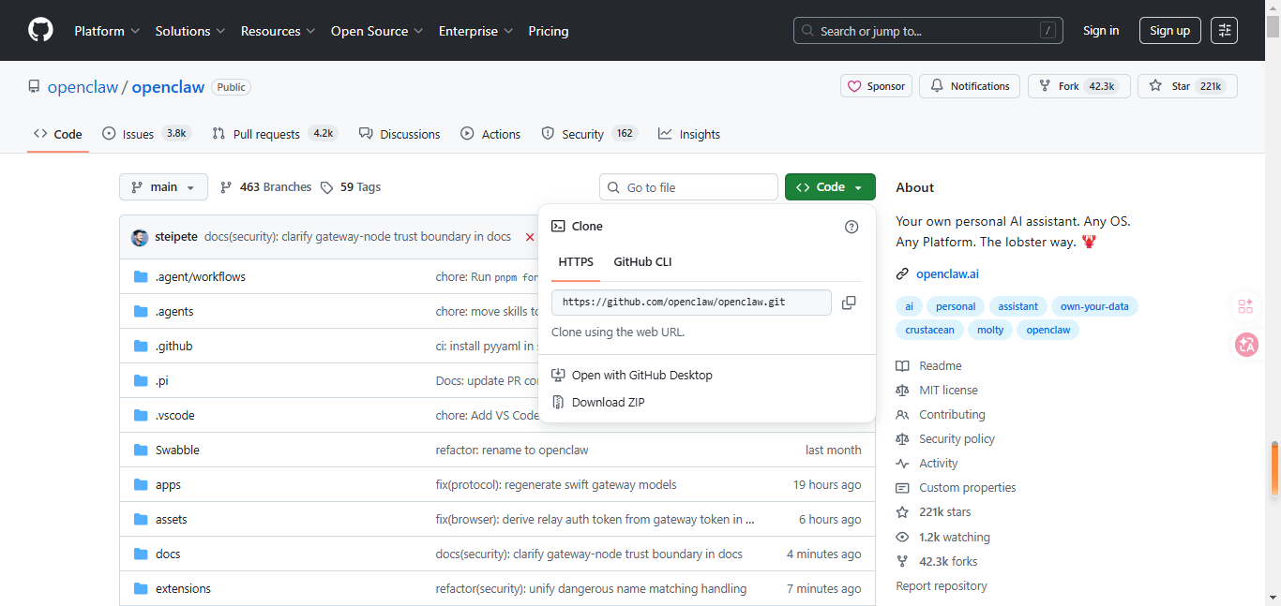Choose Open with GitHub Desktop
Viewport: 1281px width, 606px height.
point(632,375)
